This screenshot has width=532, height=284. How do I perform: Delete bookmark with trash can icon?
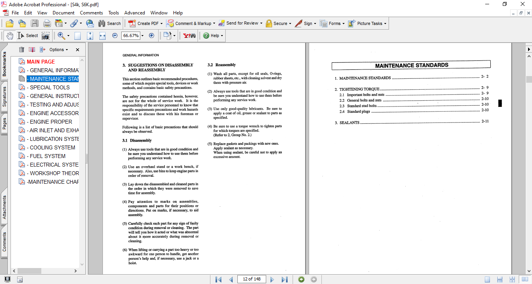[21, 50]
